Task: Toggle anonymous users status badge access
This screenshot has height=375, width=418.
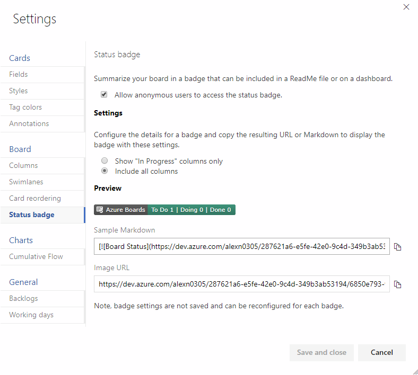Action: 104,95
